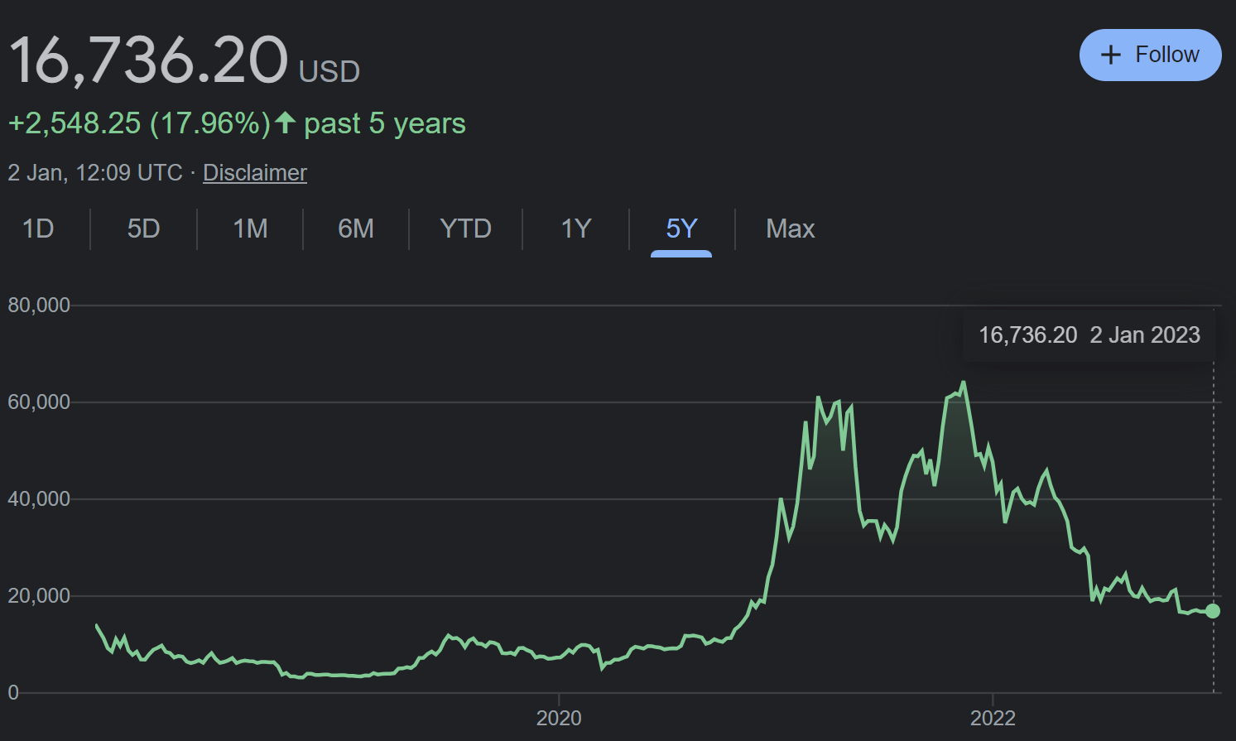Select the 5Y time range tab

point(681,229)
